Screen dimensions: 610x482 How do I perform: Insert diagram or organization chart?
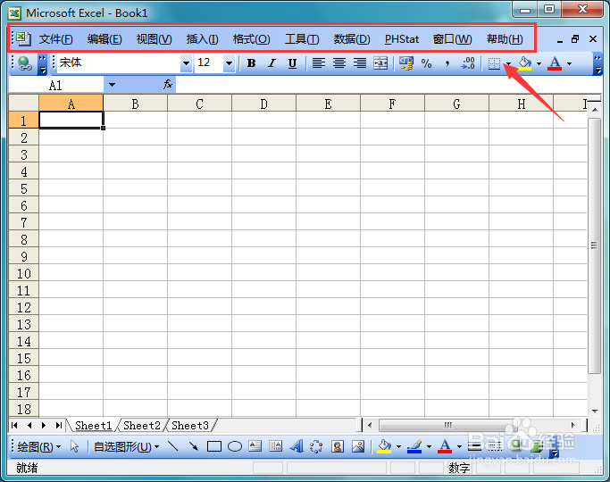pyautogui.click(x=316, y=446)
